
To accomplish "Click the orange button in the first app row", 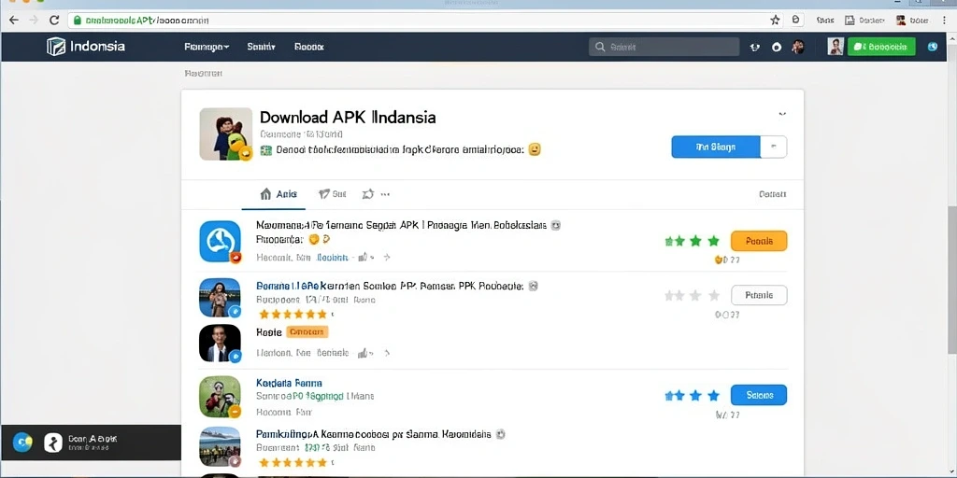I will click(x=759, y=241).
